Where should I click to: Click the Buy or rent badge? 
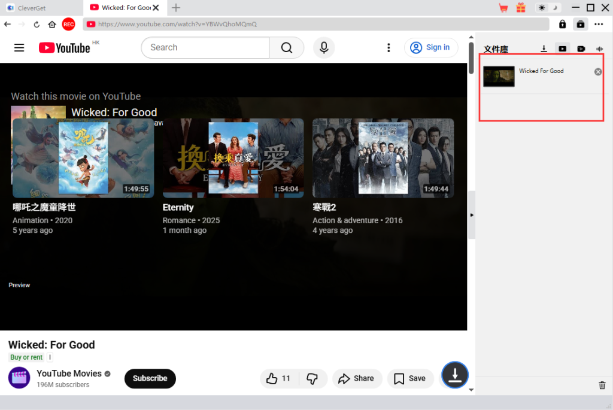click(x=26, y=357)
